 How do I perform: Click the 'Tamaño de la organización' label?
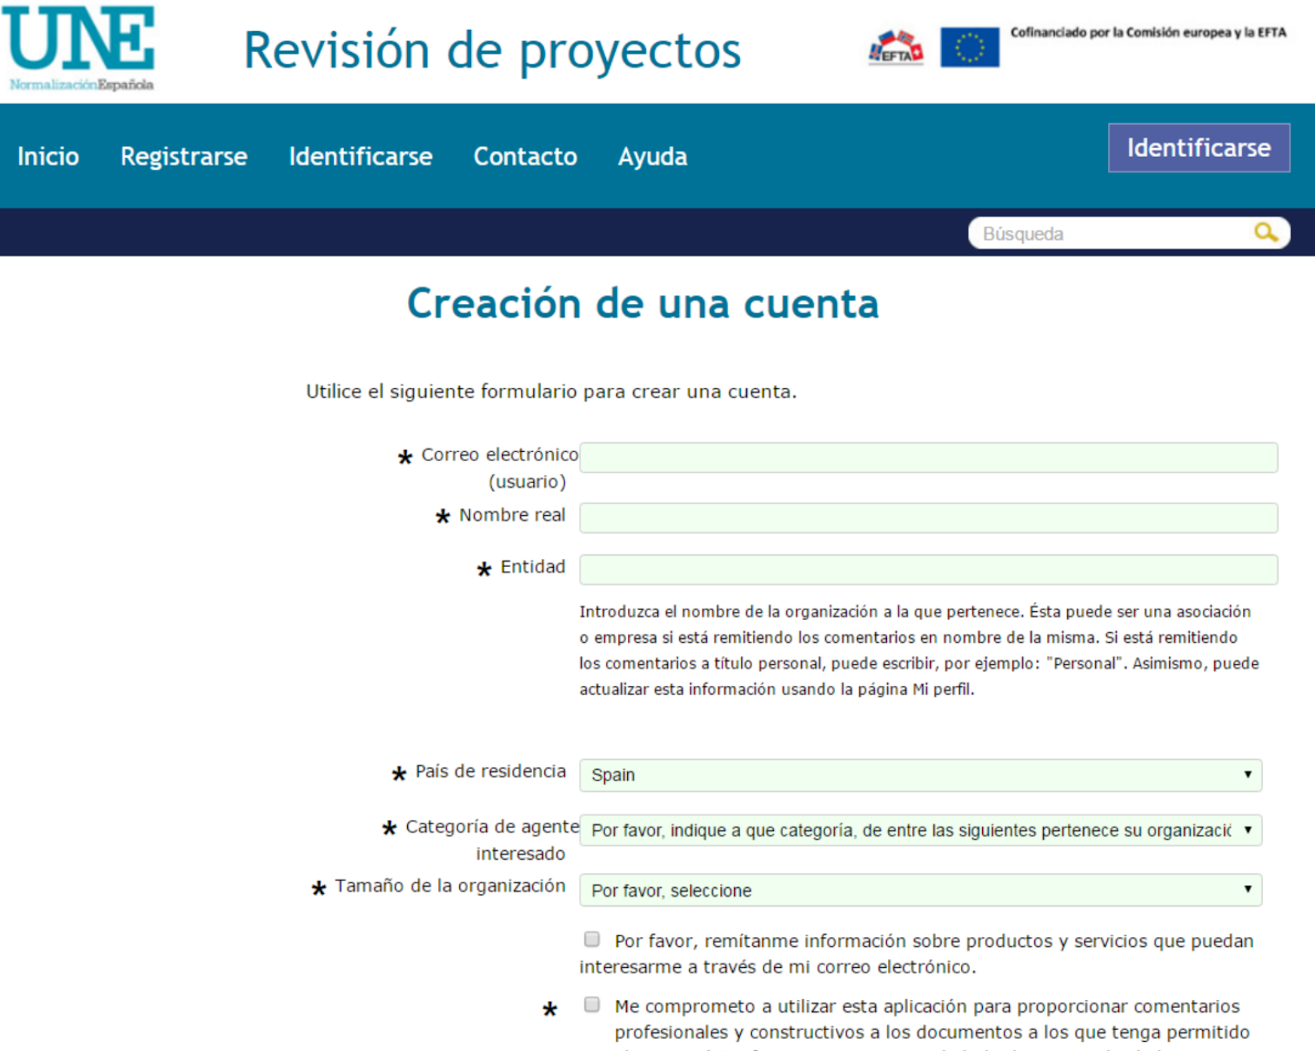pos(450,886)
